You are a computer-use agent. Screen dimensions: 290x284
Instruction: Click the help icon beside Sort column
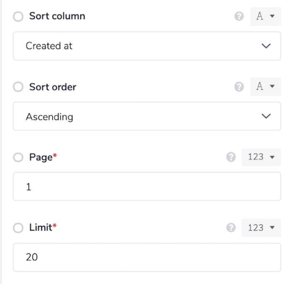click(239, 17)
